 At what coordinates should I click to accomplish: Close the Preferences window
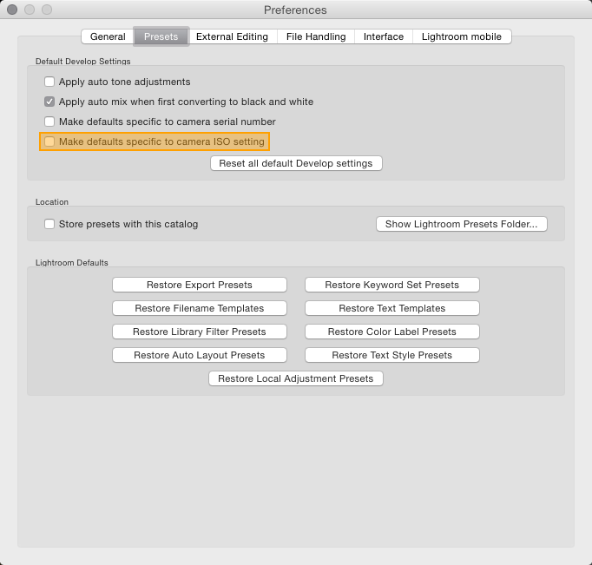pos(12,10)
